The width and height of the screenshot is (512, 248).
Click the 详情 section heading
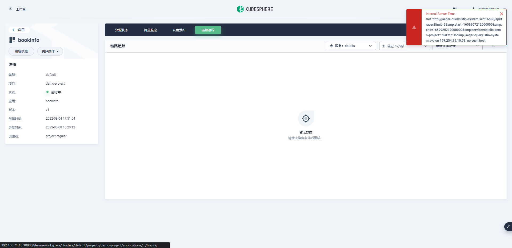(12, 65)
